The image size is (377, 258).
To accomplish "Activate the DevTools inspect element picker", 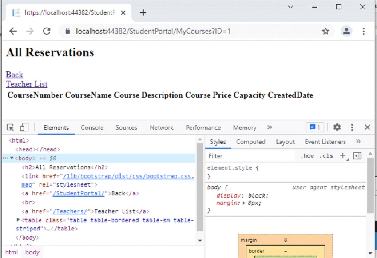I will [10, 127].
